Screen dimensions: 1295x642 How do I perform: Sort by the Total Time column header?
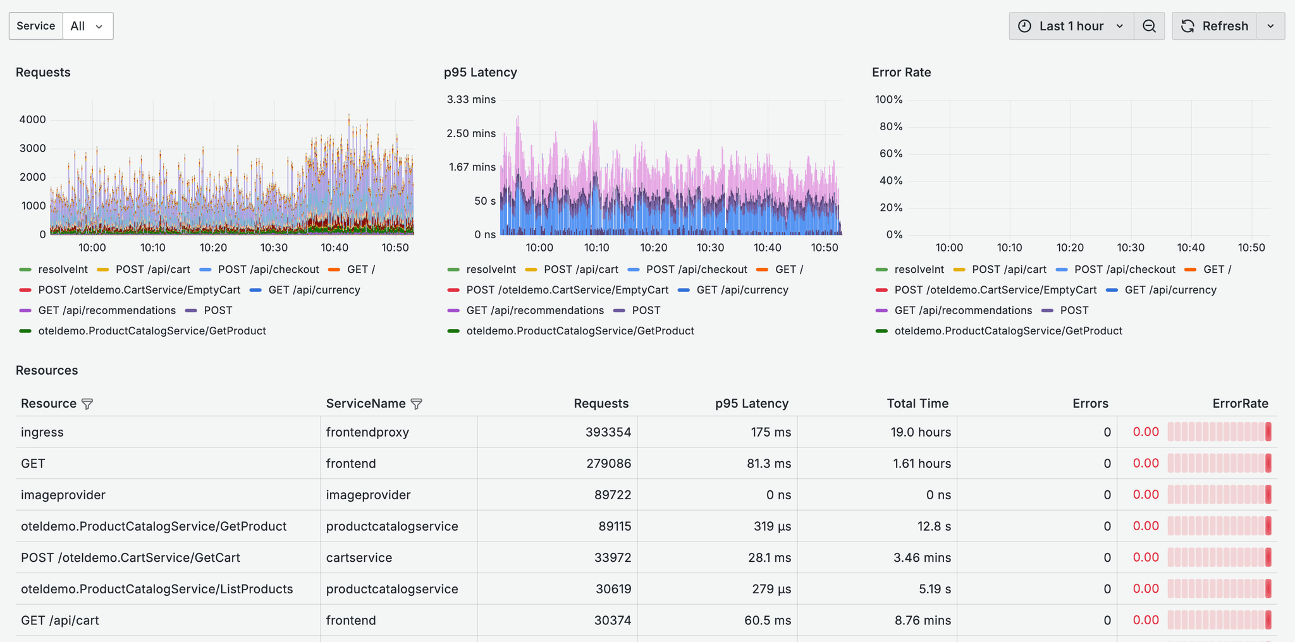(918, 403)
